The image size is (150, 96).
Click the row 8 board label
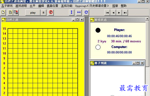pyautogui.click(x=4, y=63)
